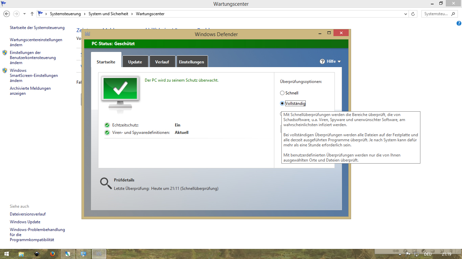Open recent locations dropdown in Wartungscenter
The image size is (462, 259).
click(x=24, y=14)
